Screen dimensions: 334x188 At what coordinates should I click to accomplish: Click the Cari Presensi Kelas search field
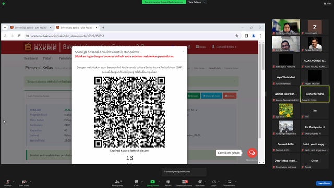pos(49,96)
